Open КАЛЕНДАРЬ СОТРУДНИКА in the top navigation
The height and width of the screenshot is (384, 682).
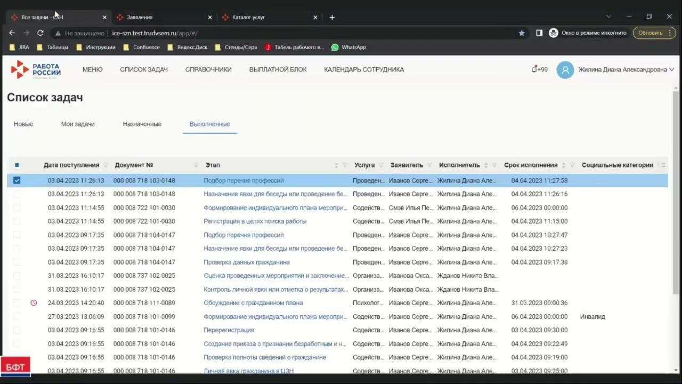[364, 70]
